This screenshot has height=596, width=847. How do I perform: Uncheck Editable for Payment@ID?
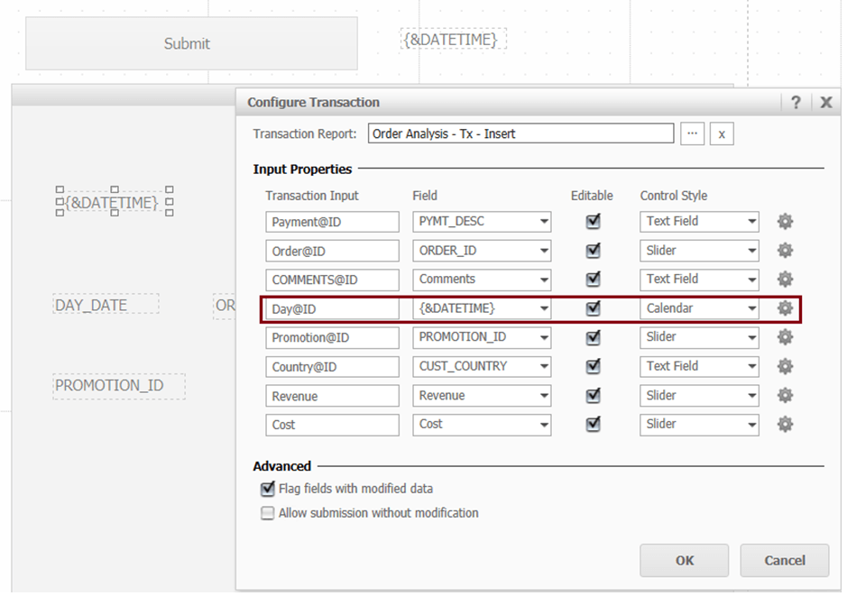pos(594,221)
